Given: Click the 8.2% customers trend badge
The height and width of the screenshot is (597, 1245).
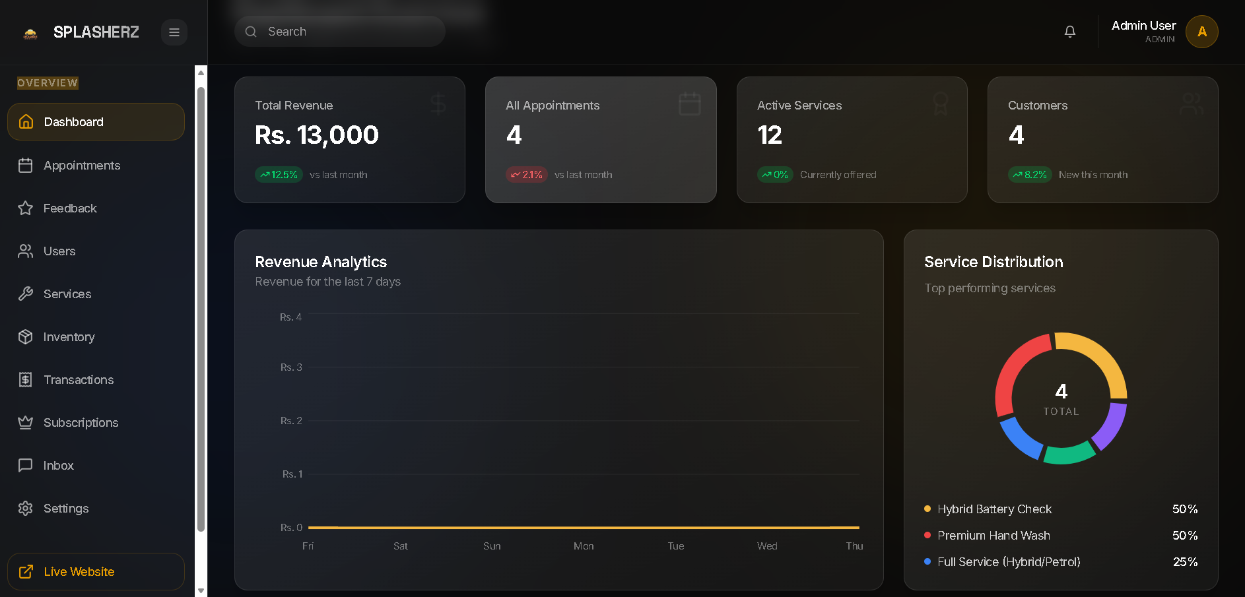Looking at the screenshot, I should point(1030,175).
